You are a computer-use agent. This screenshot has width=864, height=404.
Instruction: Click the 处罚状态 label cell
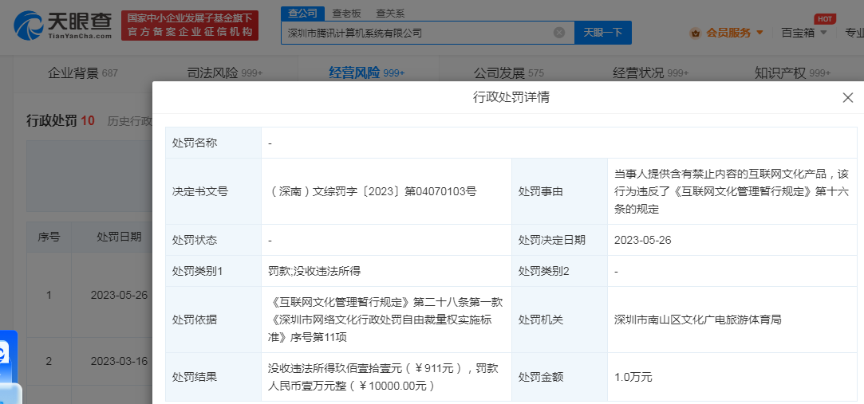coord(213,240)
